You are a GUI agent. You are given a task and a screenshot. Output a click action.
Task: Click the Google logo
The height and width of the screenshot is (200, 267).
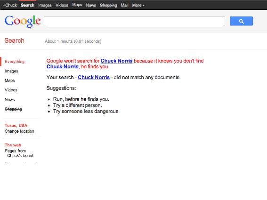[23, 21]
